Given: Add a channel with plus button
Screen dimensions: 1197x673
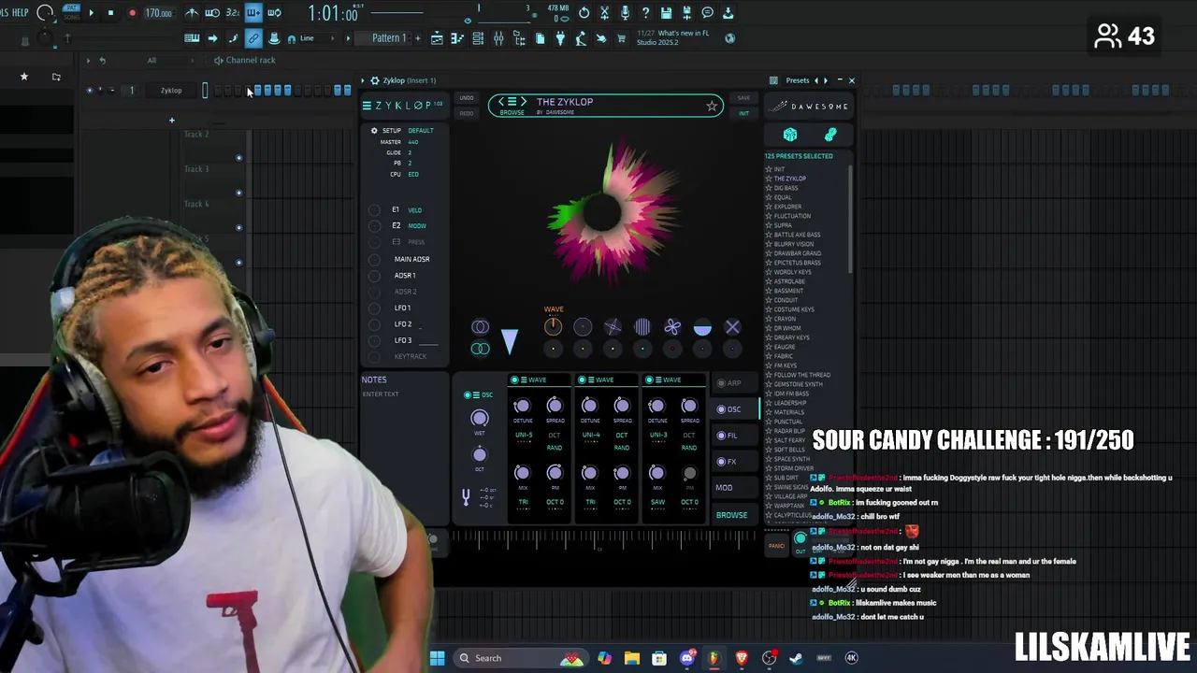Looking at the screenshot, I should (171, 120).
